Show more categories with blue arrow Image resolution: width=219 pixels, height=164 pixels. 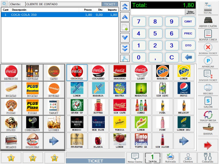click(54, 141)
